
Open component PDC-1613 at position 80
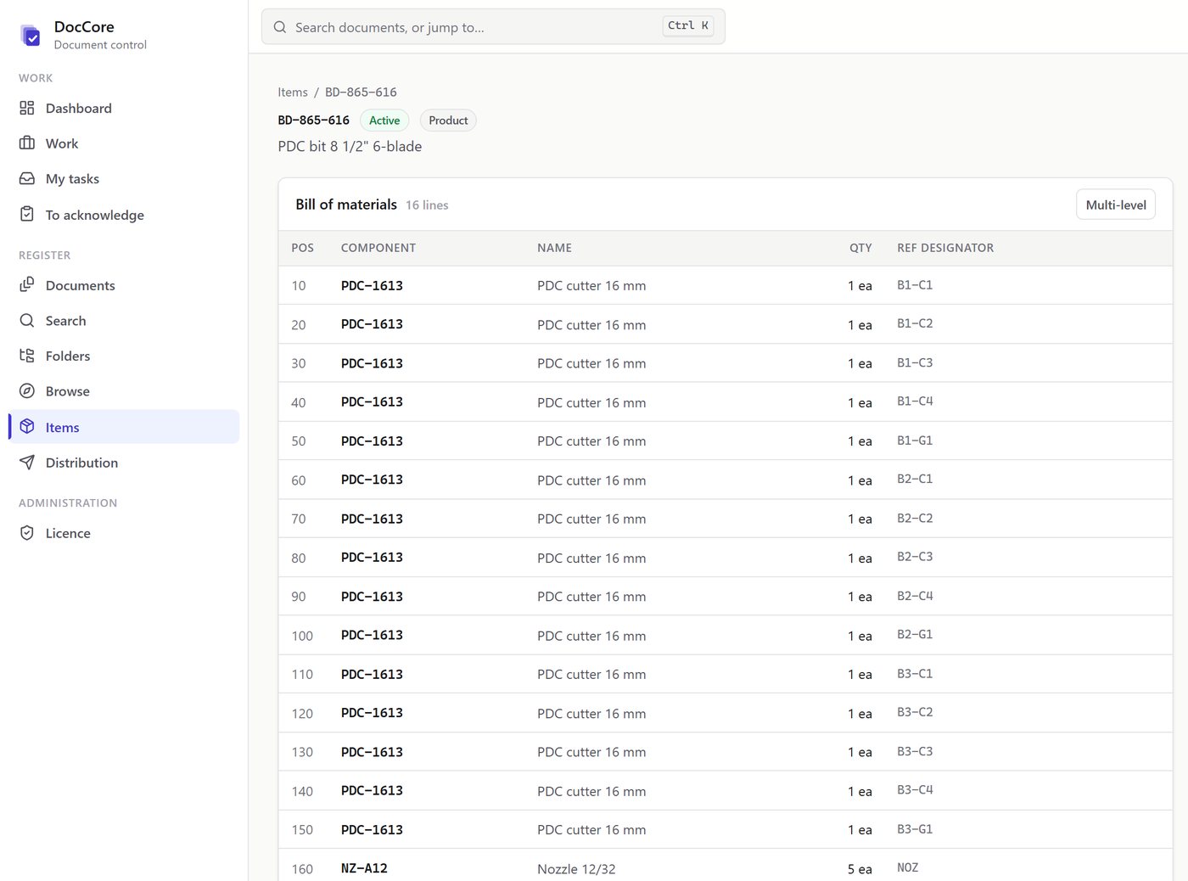click(x=372, y=558)
